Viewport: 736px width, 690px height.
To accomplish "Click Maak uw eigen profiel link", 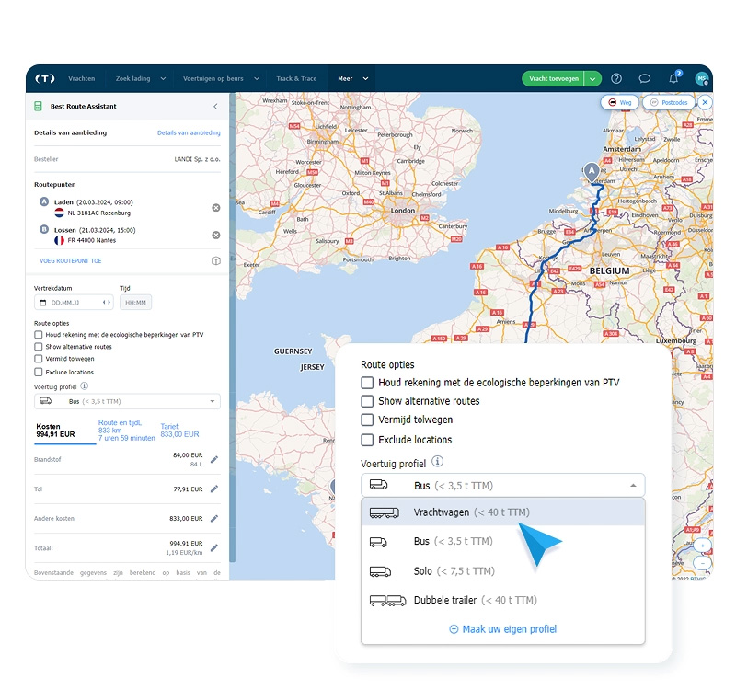I will (x=502, y=629).
